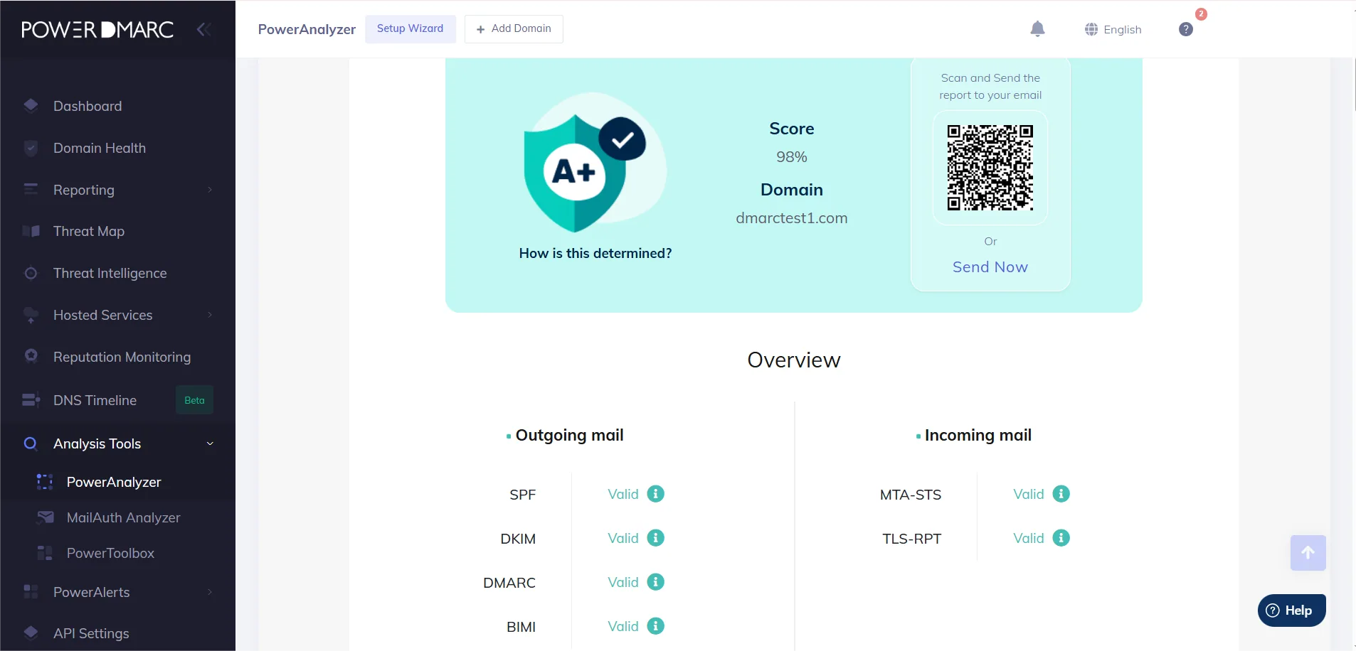Image resolution: width=1356 pixels, height=651 pixels.
Task: Expand the PowerAlerts submenu chevron
Action: point(210,592)
